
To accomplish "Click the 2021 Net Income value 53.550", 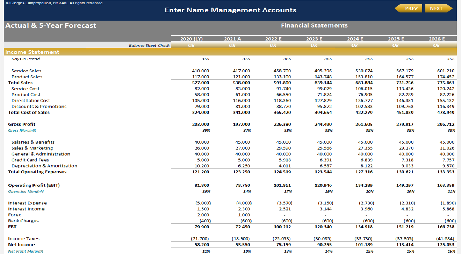I will click(x=243, y=245).
